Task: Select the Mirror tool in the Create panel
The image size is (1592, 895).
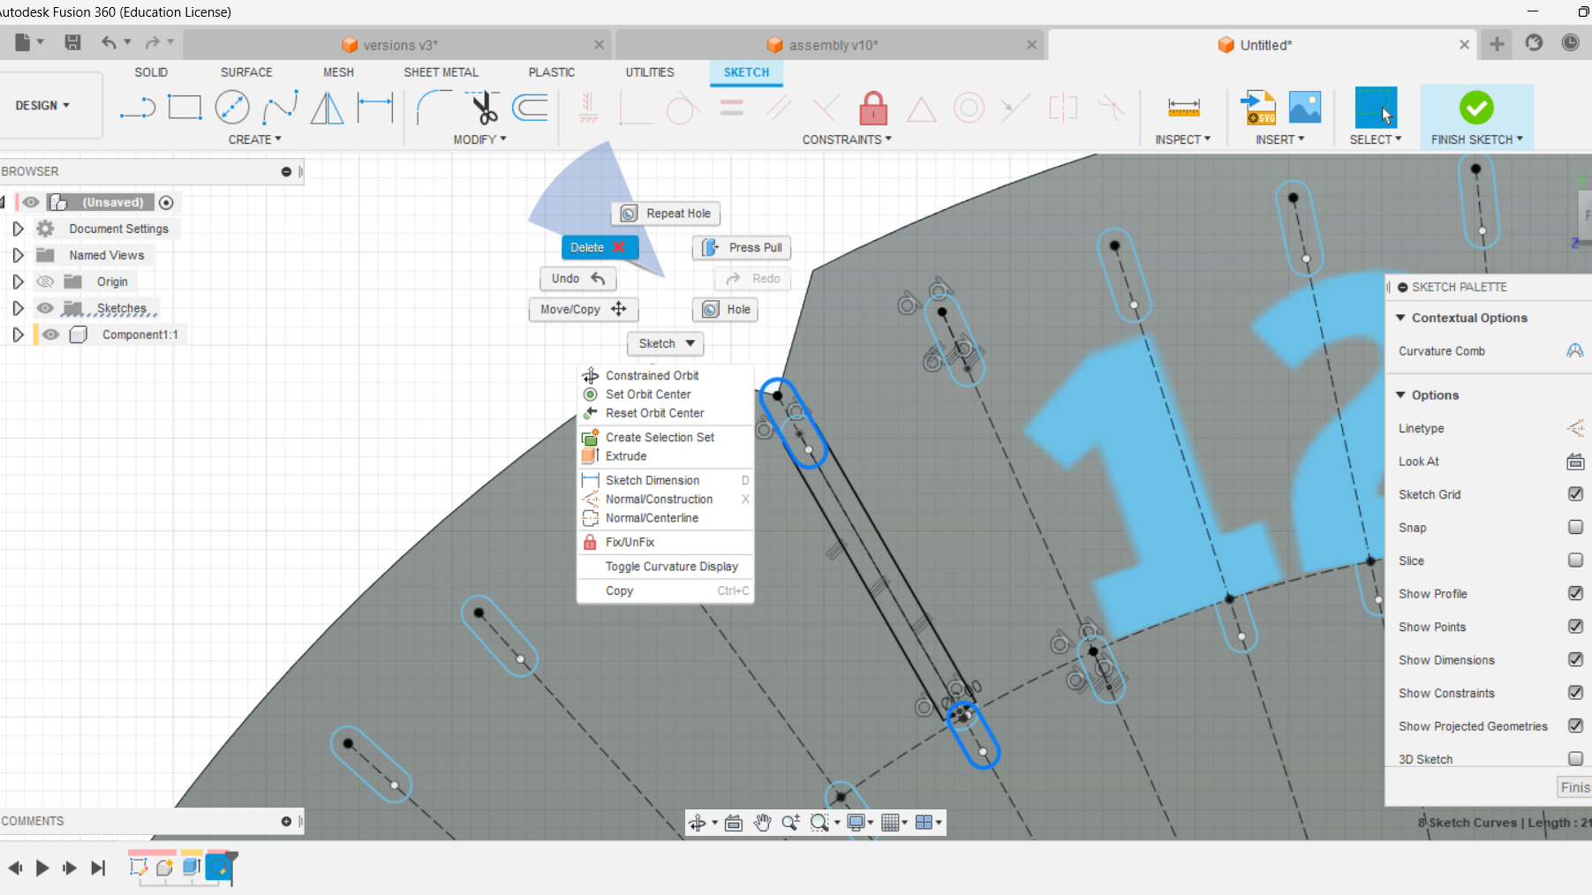Action: tap(327, 106)
